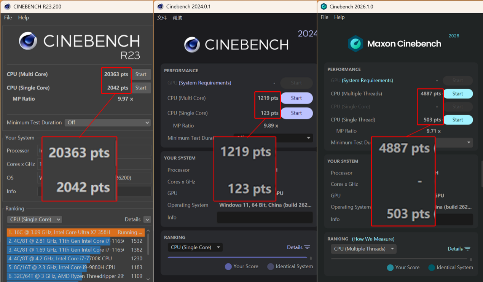Click the Cinebench 2024.0.1 title bar icon
483x282 pixels.
click(x=160, y=6)
